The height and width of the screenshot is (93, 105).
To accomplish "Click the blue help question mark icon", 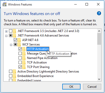I will [99, 13].
